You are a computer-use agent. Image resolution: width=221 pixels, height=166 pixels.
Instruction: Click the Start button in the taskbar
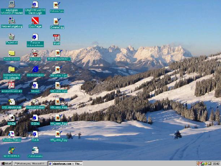click(6, 163)
